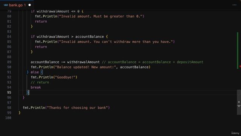Image resolution: width=241 pixels, height=136 pixels.
Task: Click the "// return" comment on line 93
Action: pyautogui.click(x=40, y=82)
